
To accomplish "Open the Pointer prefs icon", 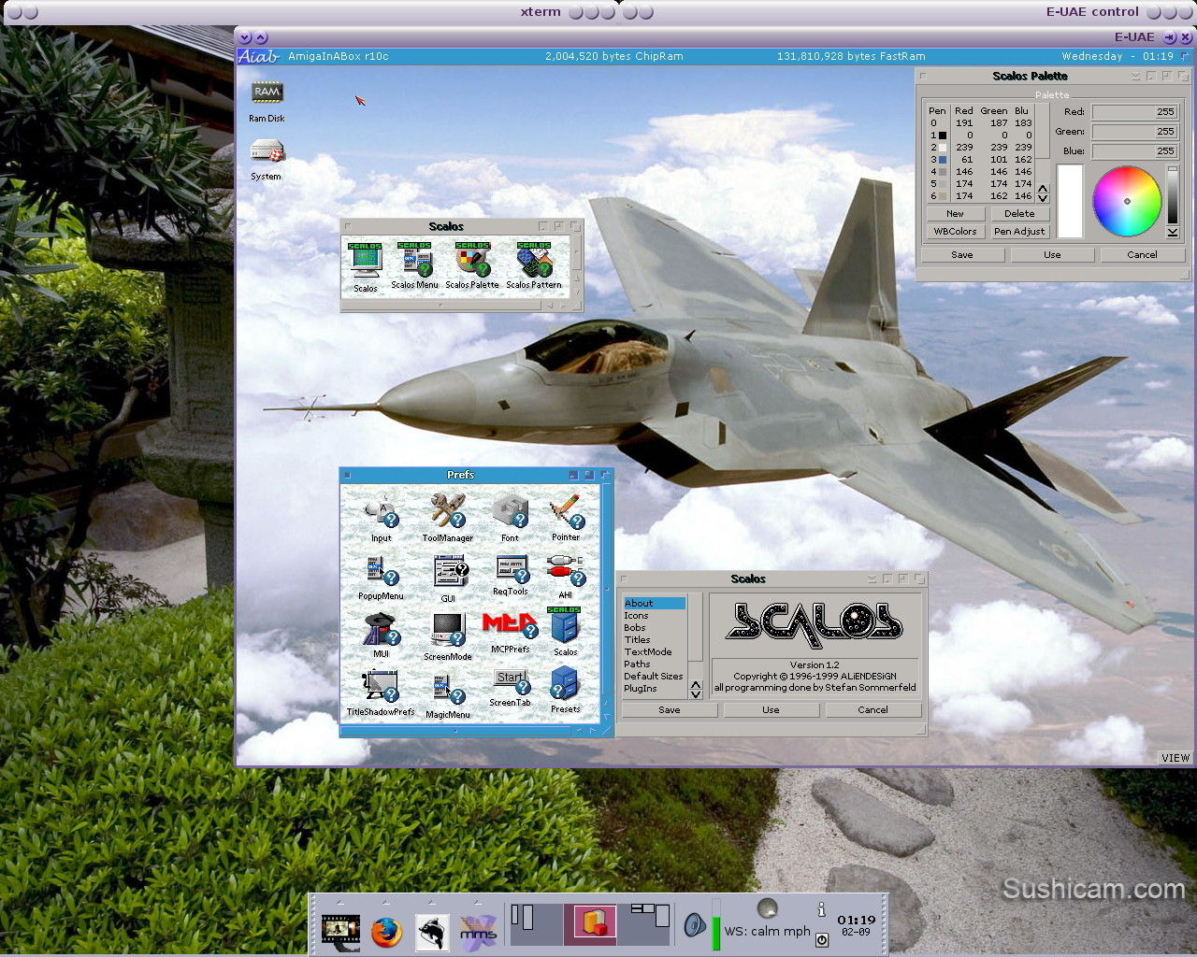I will click(x=566, y=510).
